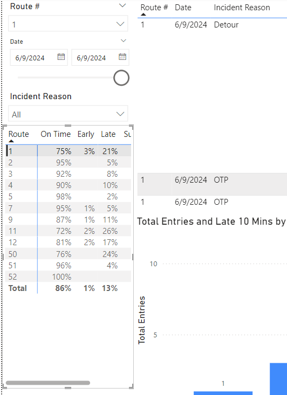Sort incident table by Route # header
The image size is (287, 395).
point(154,8)
